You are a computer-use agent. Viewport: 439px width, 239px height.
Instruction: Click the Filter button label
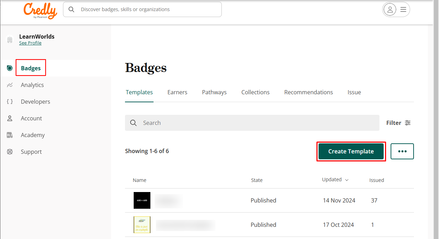click(x=394, y=123)
